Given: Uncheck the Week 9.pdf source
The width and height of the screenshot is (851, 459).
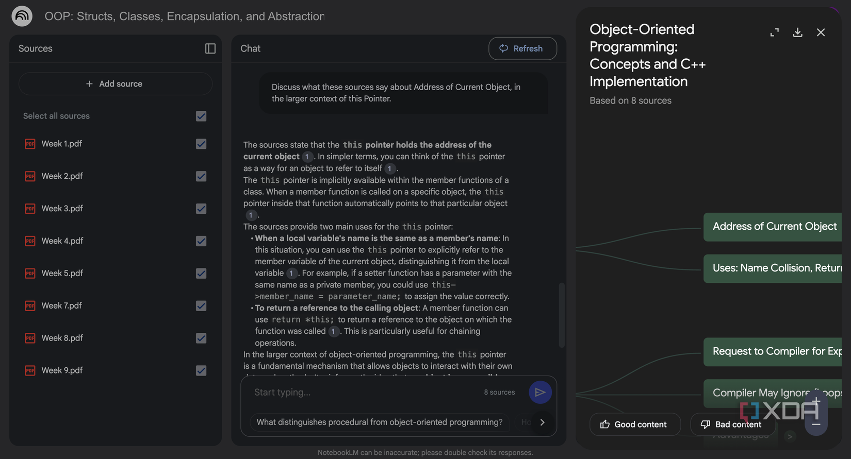Looking at the screenshot, I should (201, 371).
